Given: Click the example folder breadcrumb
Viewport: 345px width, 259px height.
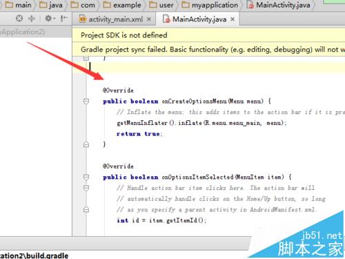Looking at the screenshot, I should [122, 5].
